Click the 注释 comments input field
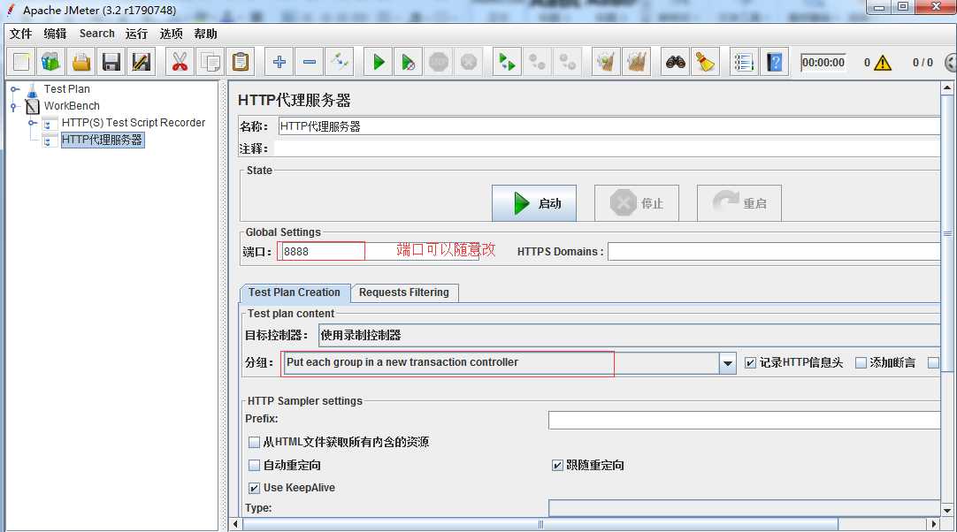The height and width of the screenshot is (532, 957). pos(608,148)
